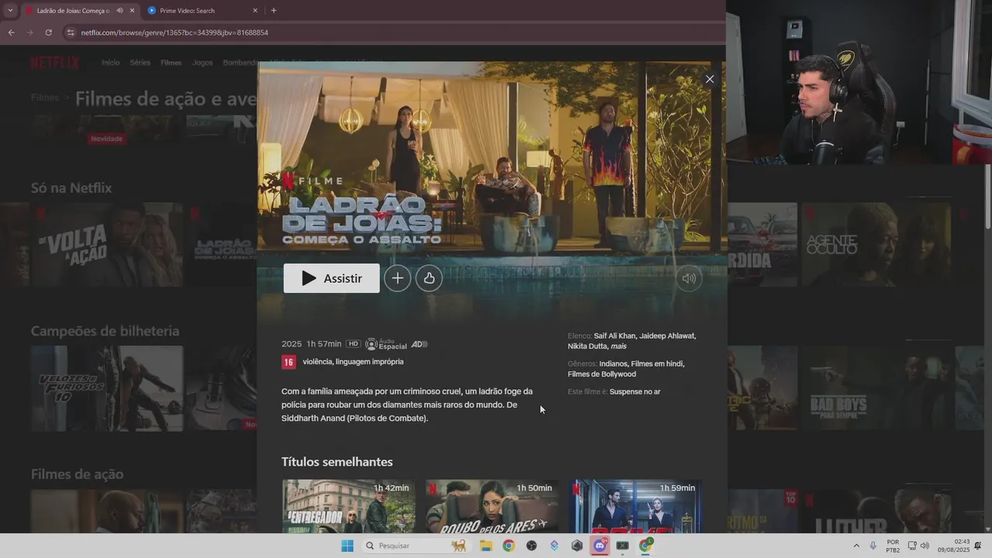Open the Filmes breadcrumb link
992x558 pixels.
coord(45,98)
